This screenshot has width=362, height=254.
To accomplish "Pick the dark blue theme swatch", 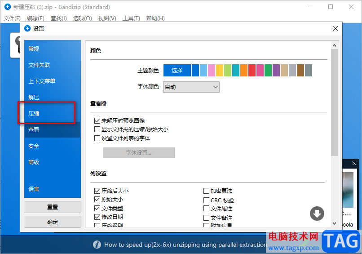I will point(195,70).
